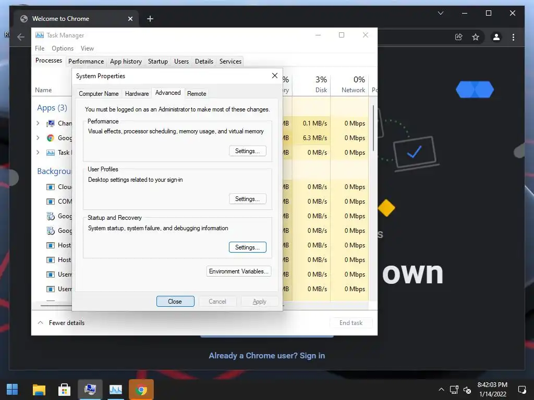Open File Explorer from the taskbar
Image resolution: width=534 pixels, height=400 pixels.
click(39, 390)
